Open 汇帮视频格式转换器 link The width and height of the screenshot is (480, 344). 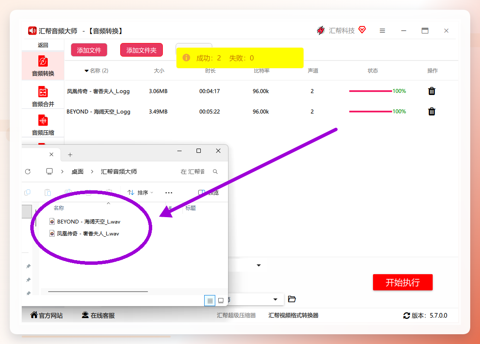pyautogui.click(x=293, y=315)
